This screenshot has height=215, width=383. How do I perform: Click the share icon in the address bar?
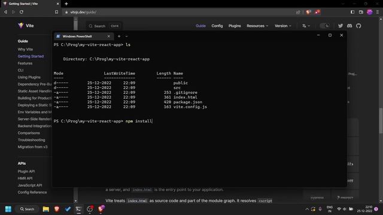[298, 12]
